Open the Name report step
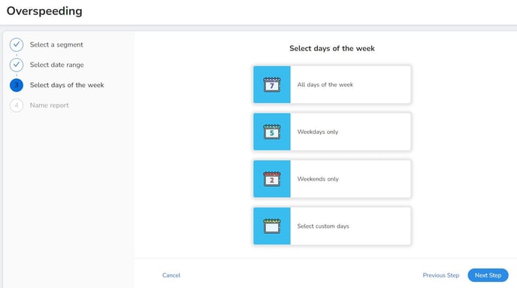 49,105
